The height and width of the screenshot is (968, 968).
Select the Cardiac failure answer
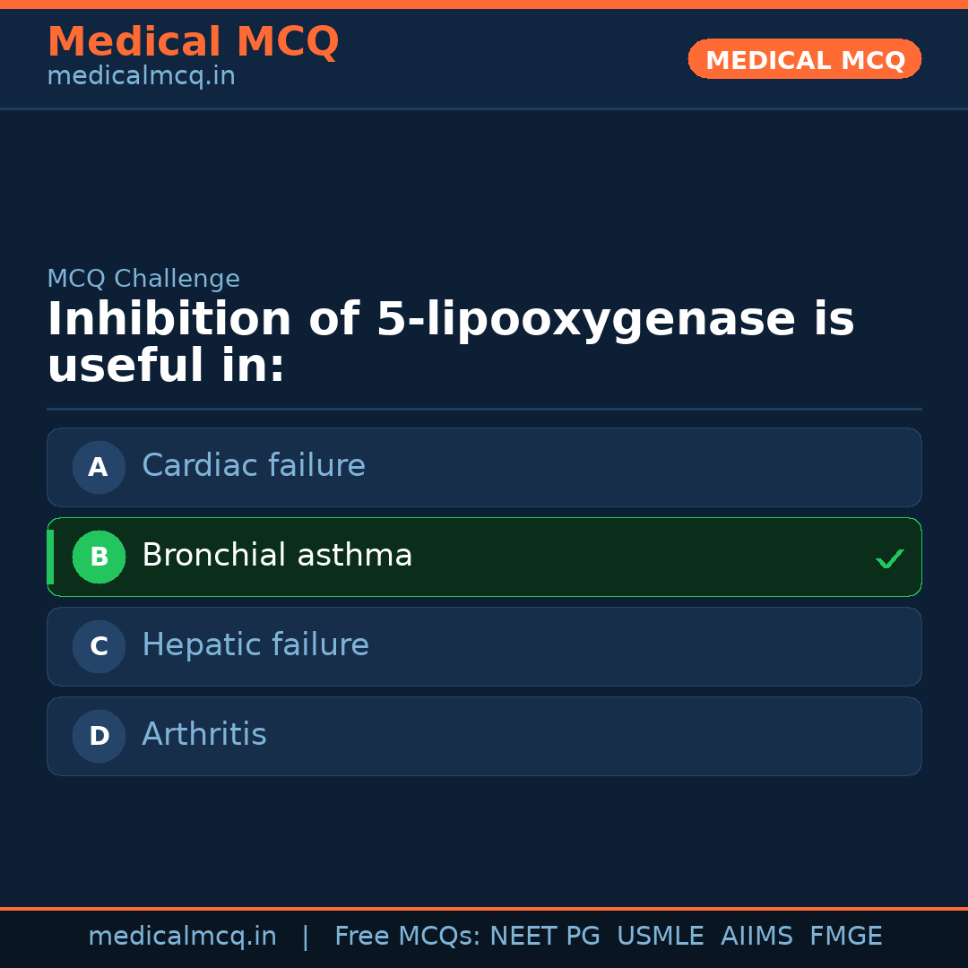[x=254, y=466]
